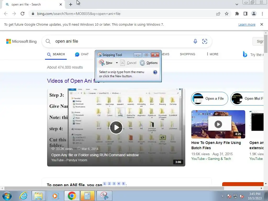Click the Calculator taskbar icon
The image size is (268, 201).
point(87,196)
